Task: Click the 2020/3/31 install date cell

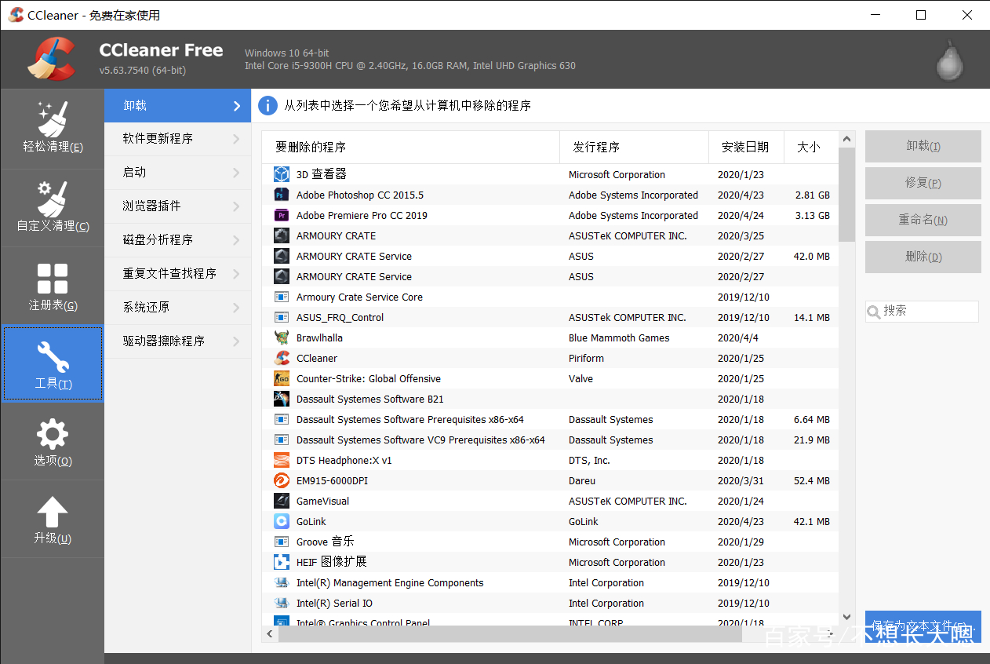Action: click(x=741, y=480)
